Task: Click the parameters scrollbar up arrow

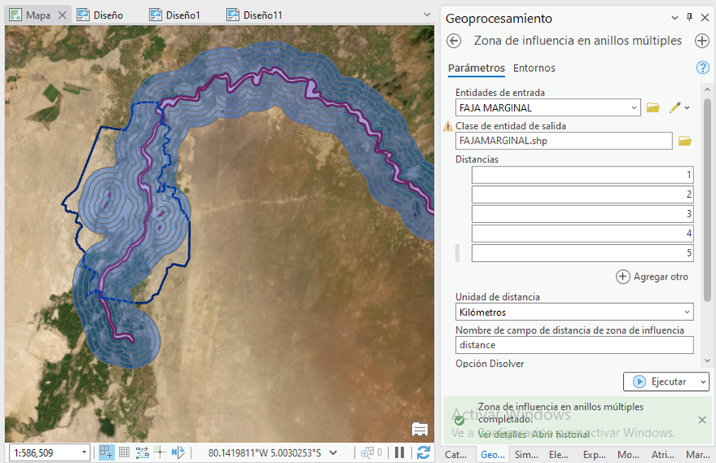Action: (707, 90)
